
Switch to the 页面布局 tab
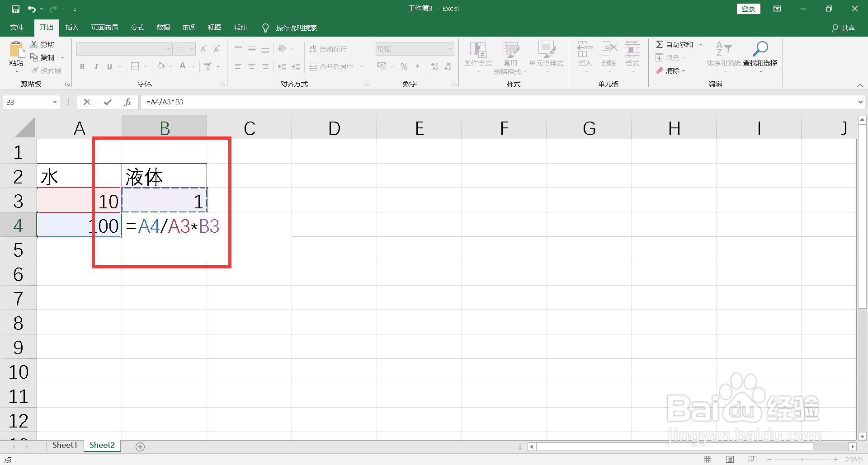coord(104,28)
